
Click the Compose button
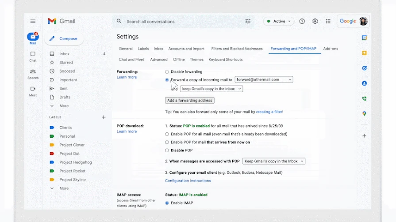(x=64, y=38)
